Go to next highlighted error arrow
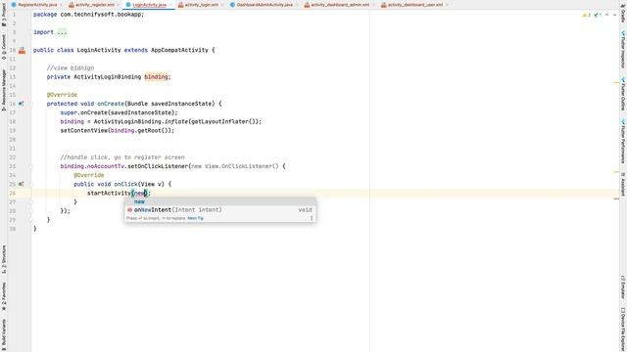This screenshot has width=627, height=352. [x=614, y=15]
